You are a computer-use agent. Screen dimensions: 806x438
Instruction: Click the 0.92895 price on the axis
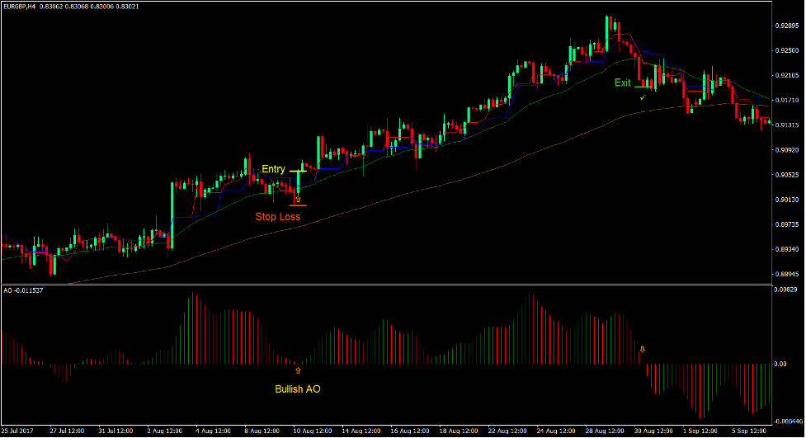coord(786,26)
